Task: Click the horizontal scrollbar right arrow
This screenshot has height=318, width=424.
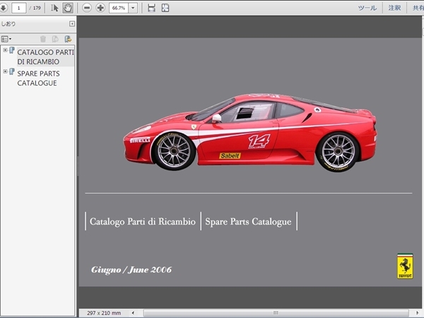Action: coord(418,313)
